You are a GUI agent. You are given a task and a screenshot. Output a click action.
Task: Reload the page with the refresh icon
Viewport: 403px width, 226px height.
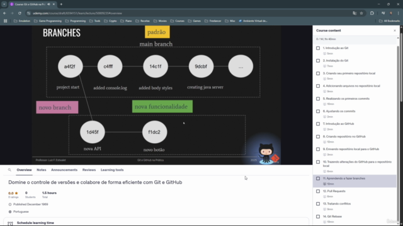pos(20,13)
